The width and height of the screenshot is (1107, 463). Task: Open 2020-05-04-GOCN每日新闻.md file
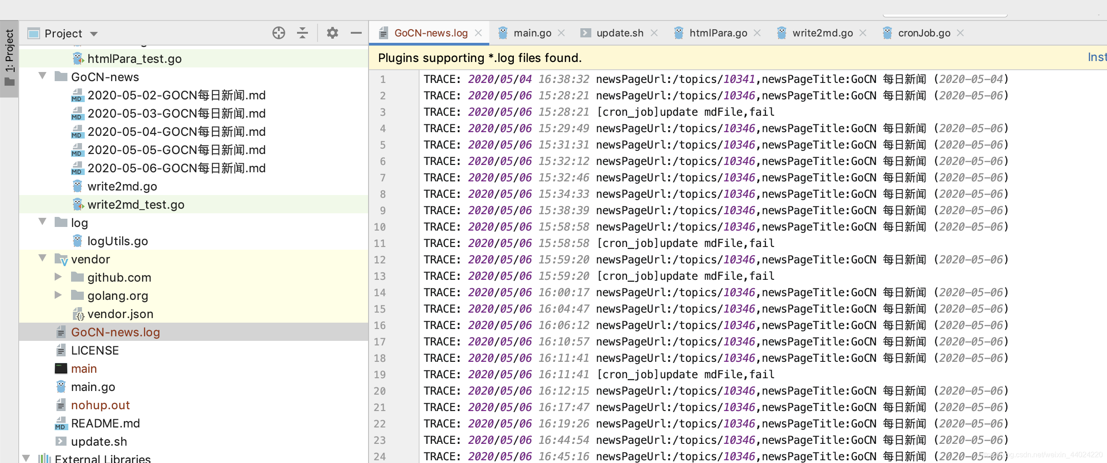[193, 131]
